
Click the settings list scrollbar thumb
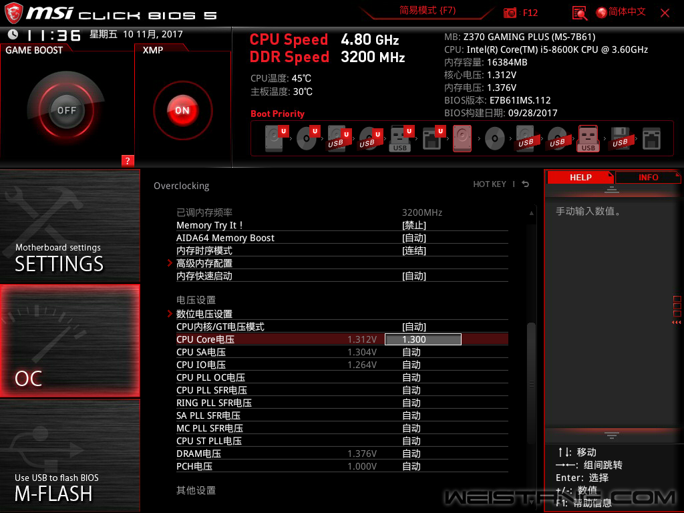coord(531,384)
